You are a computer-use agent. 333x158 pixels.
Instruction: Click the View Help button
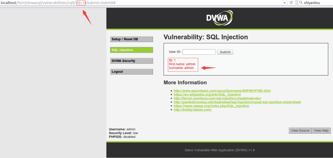321,130
